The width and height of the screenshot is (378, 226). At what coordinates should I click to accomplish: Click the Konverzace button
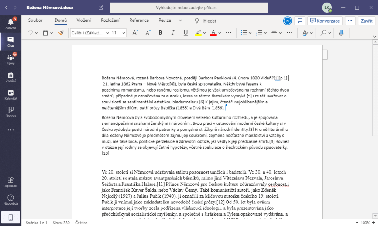[325, 21]
